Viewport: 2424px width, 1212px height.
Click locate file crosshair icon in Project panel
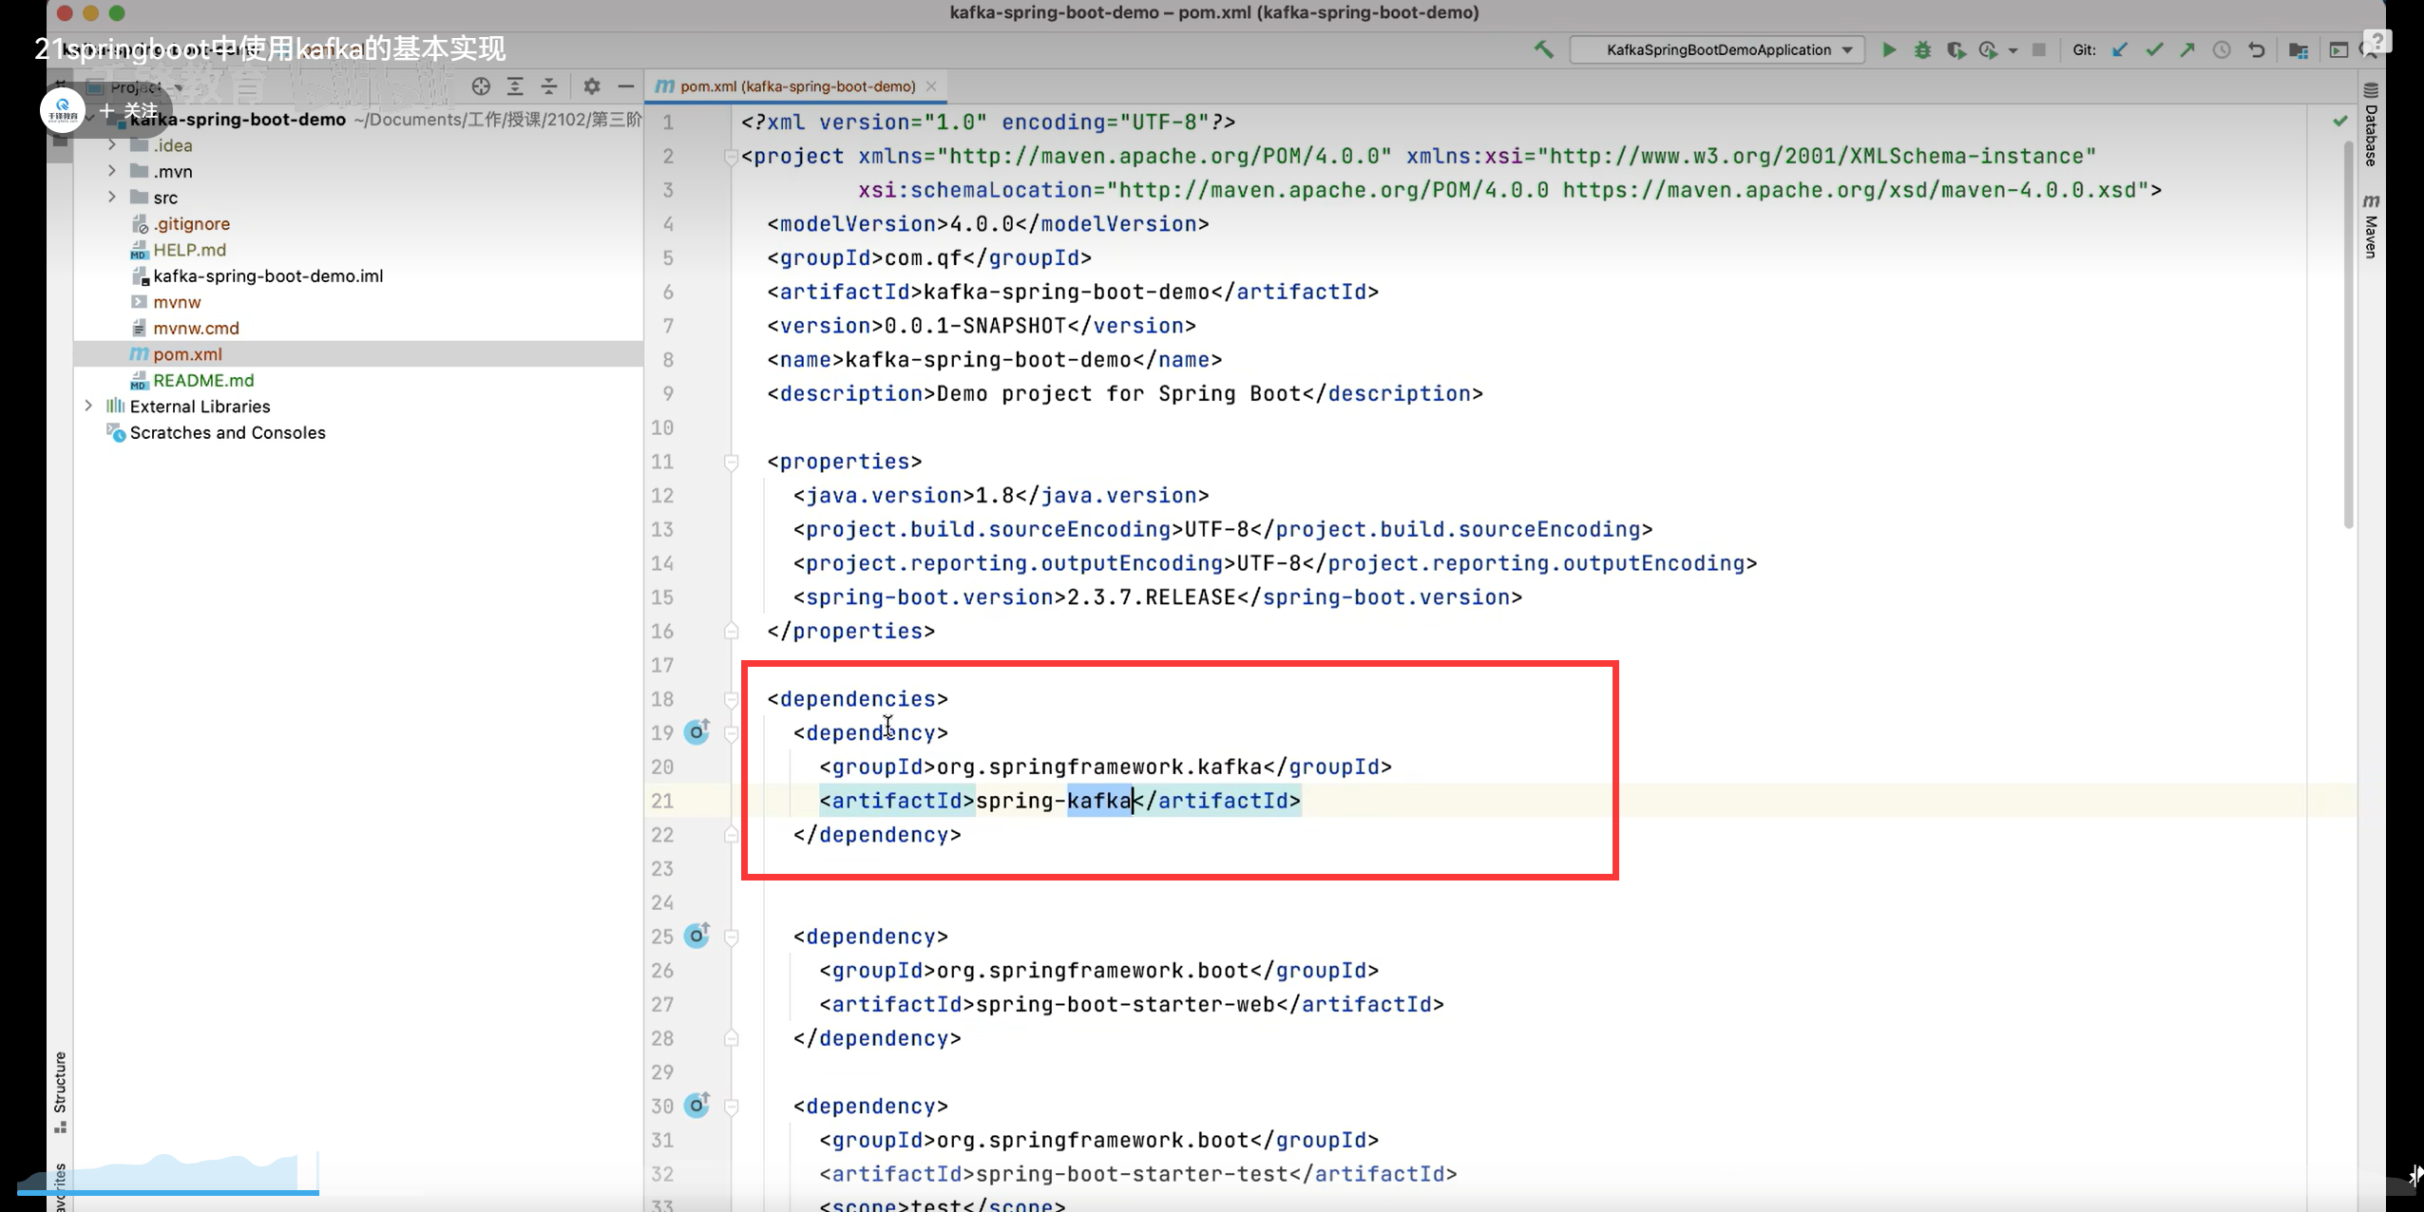click(x=481, y=86)
